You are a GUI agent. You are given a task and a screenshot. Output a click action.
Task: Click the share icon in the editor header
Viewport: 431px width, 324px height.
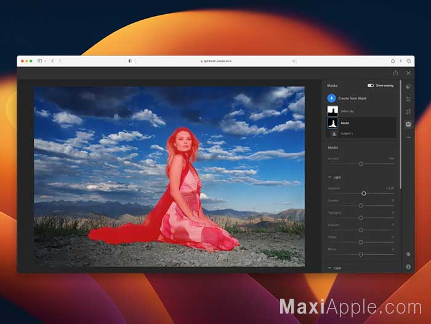click(395, 73)
